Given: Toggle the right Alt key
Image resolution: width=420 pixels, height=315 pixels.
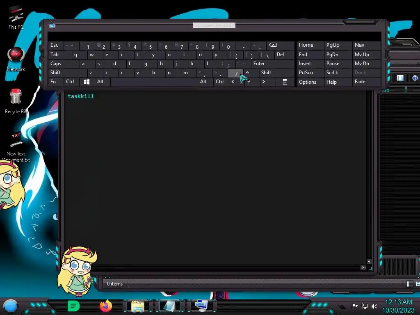Looking at the screenshot, I should point(205,82).
